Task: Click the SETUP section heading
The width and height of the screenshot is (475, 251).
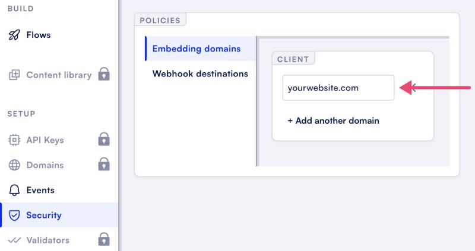Action: tap(21, 114)
